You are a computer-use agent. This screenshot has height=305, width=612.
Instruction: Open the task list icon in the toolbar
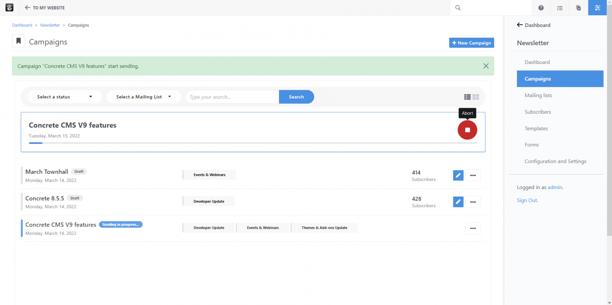[x=560, y=8]
